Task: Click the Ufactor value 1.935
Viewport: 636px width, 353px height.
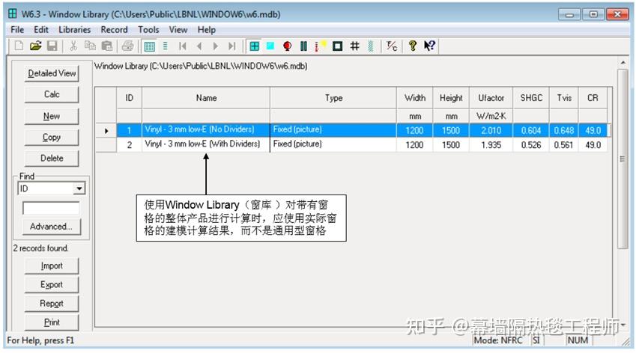Action: (491, 144)
